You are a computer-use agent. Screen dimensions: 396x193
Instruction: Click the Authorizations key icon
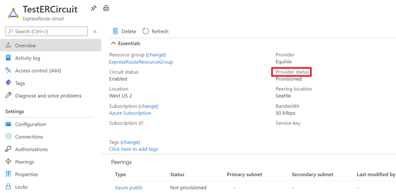(9, 149)
